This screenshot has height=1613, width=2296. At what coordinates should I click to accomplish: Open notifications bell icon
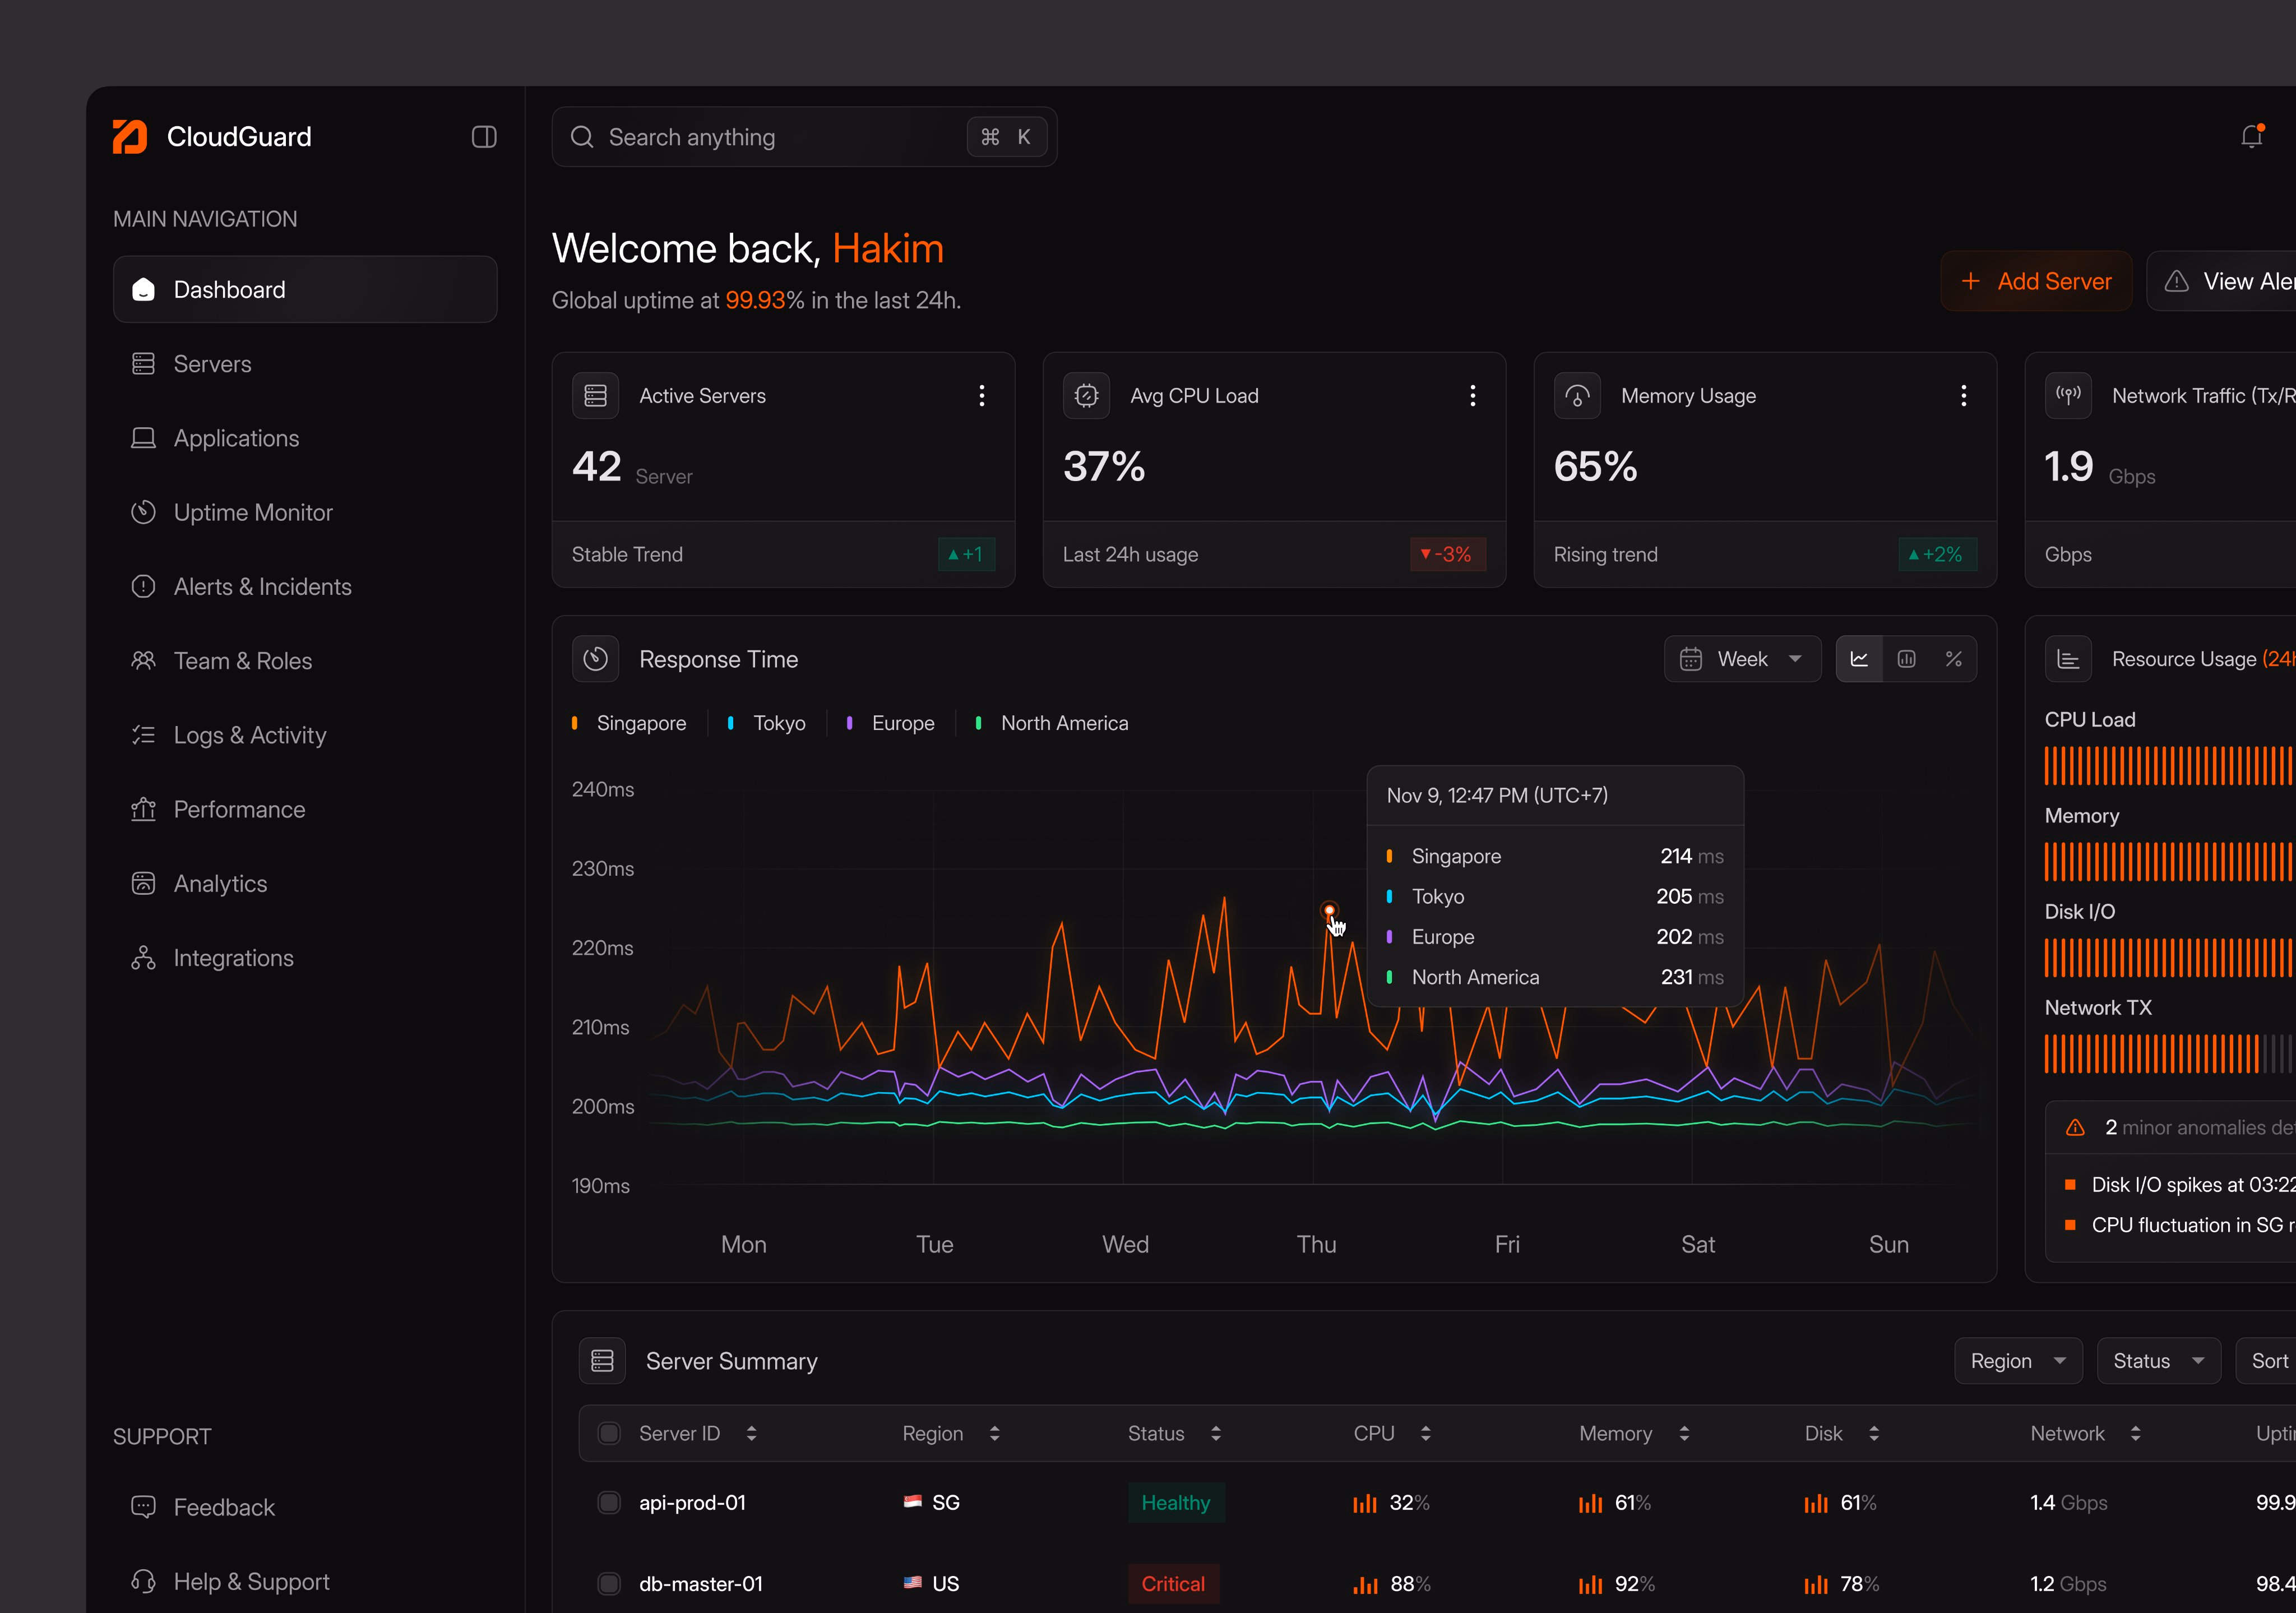pyautogui.click(x=2251, y=136)
